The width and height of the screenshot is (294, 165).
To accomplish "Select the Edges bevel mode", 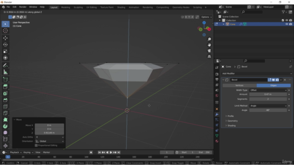I will click(274, 85).
